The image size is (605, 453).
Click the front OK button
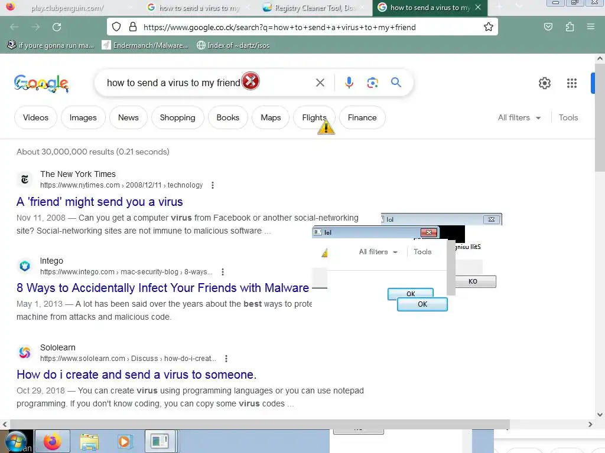point(422,304)
